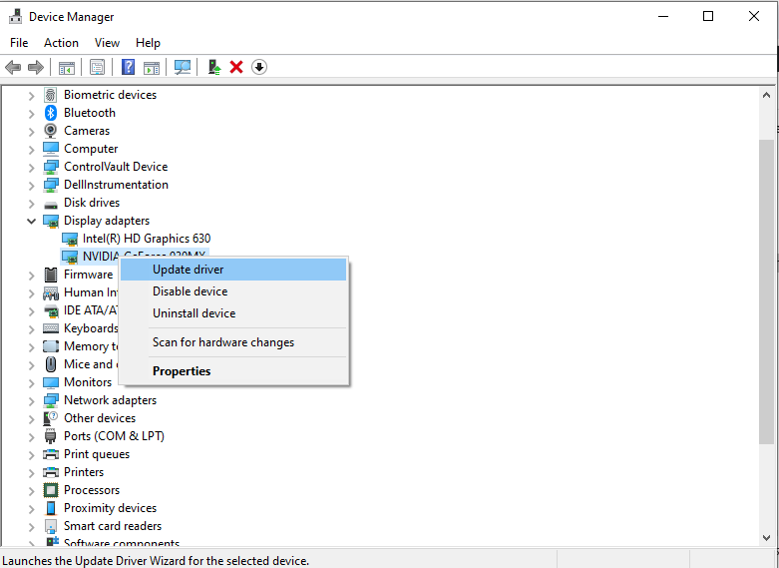Expand the Monitors node

click(x=31, y=383)
